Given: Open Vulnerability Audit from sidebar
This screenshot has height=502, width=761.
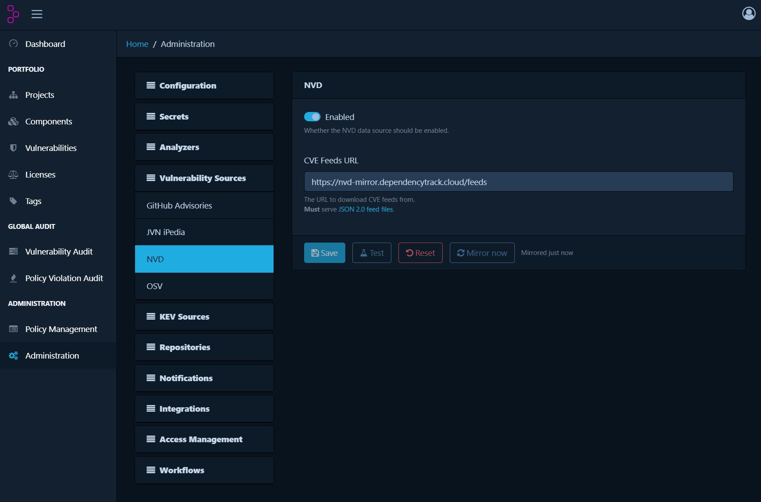Looking at the screenshot, I should tap(58, 251).
